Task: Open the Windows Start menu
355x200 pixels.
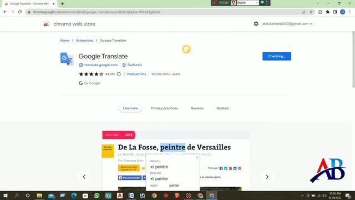Action: click(x=5, y=196)
